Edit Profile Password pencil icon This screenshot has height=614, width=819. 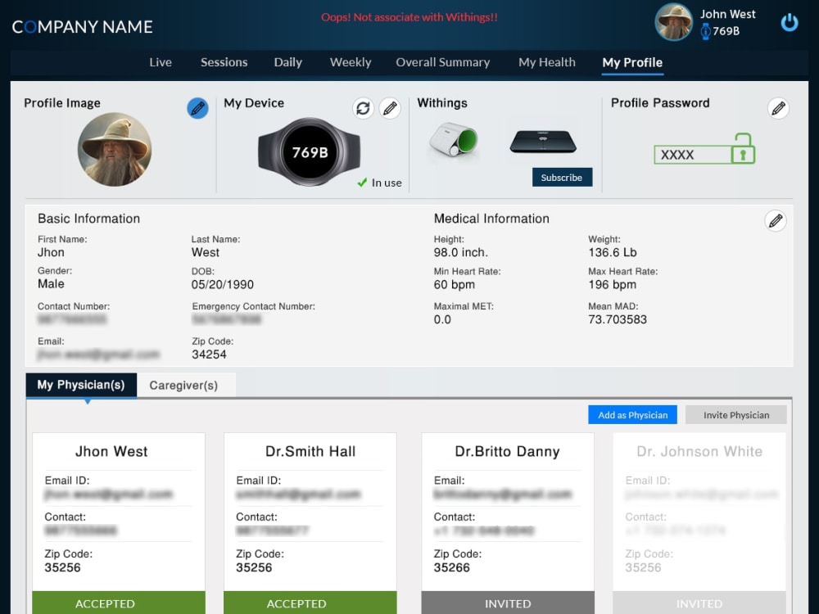pyautogui.click(x=778, y=108)
